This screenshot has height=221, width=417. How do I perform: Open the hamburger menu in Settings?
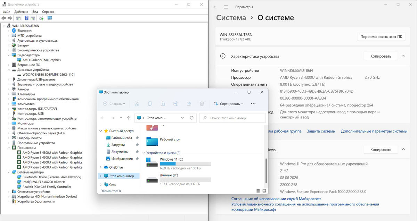pos(226,7)
